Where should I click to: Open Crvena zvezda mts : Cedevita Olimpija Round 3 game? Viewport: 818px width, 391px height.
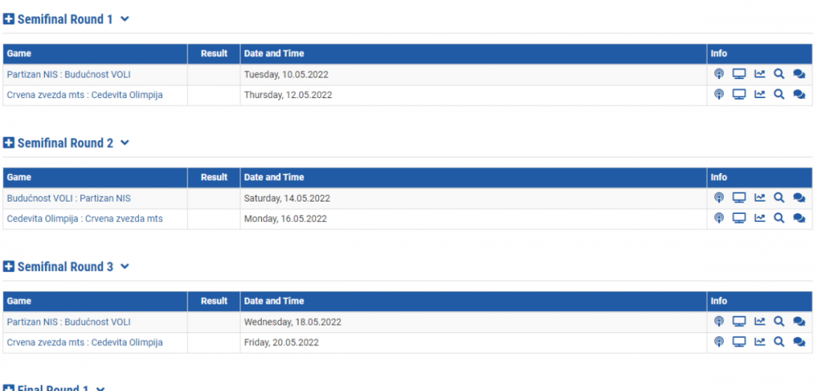tap(84, 342)
